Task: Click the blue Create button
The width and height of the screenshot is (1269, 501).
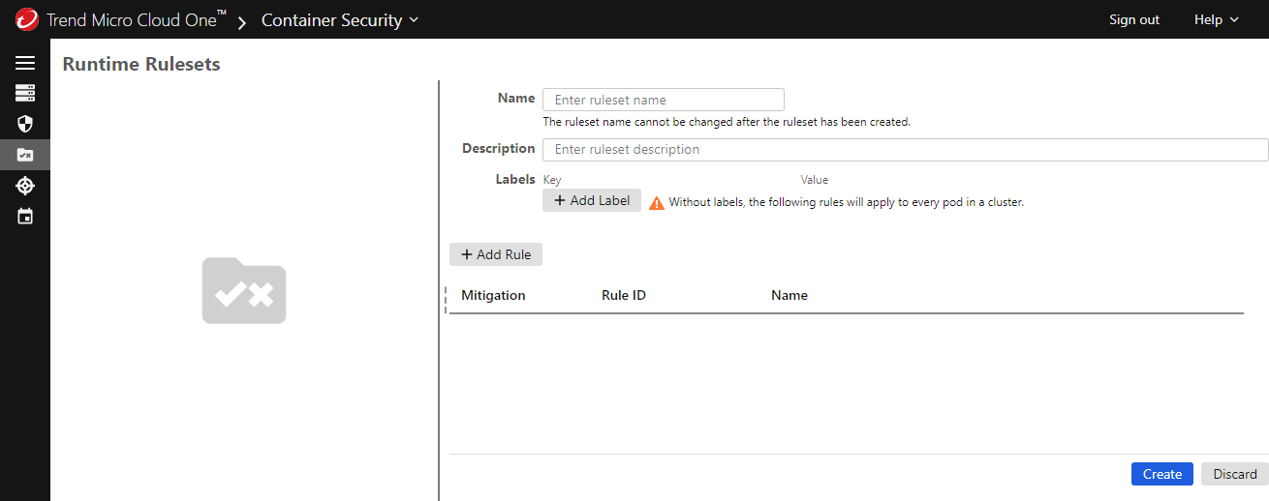Action: point(1161,474)
